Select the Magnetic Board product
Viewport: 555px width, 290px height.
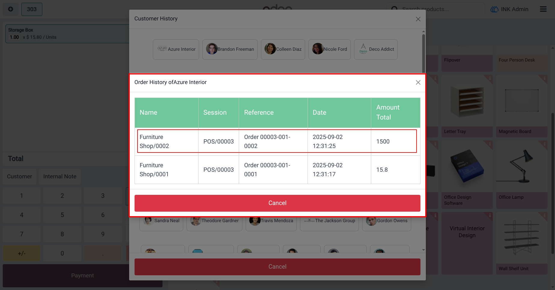(x=522, y=106)
